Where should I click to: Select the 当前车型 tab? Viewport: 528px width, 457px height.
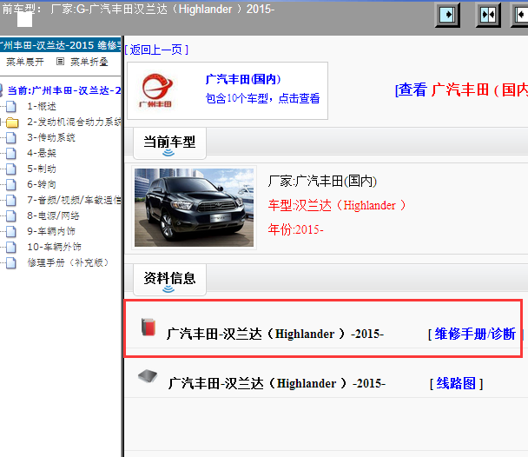pyautogui.click(x=169, y=142)
